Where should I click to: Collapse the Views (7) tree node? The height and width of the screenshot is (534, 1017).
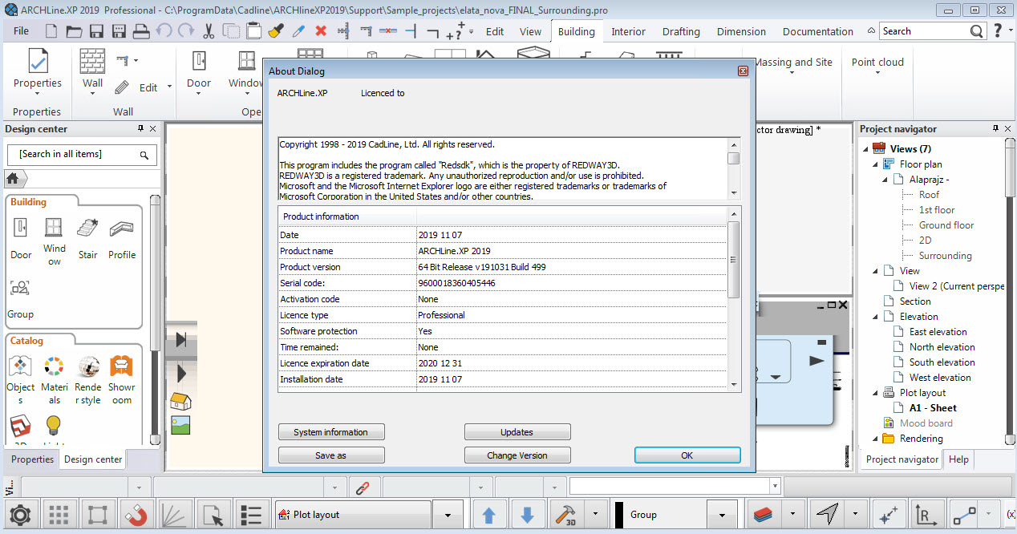tap(866, 149)
